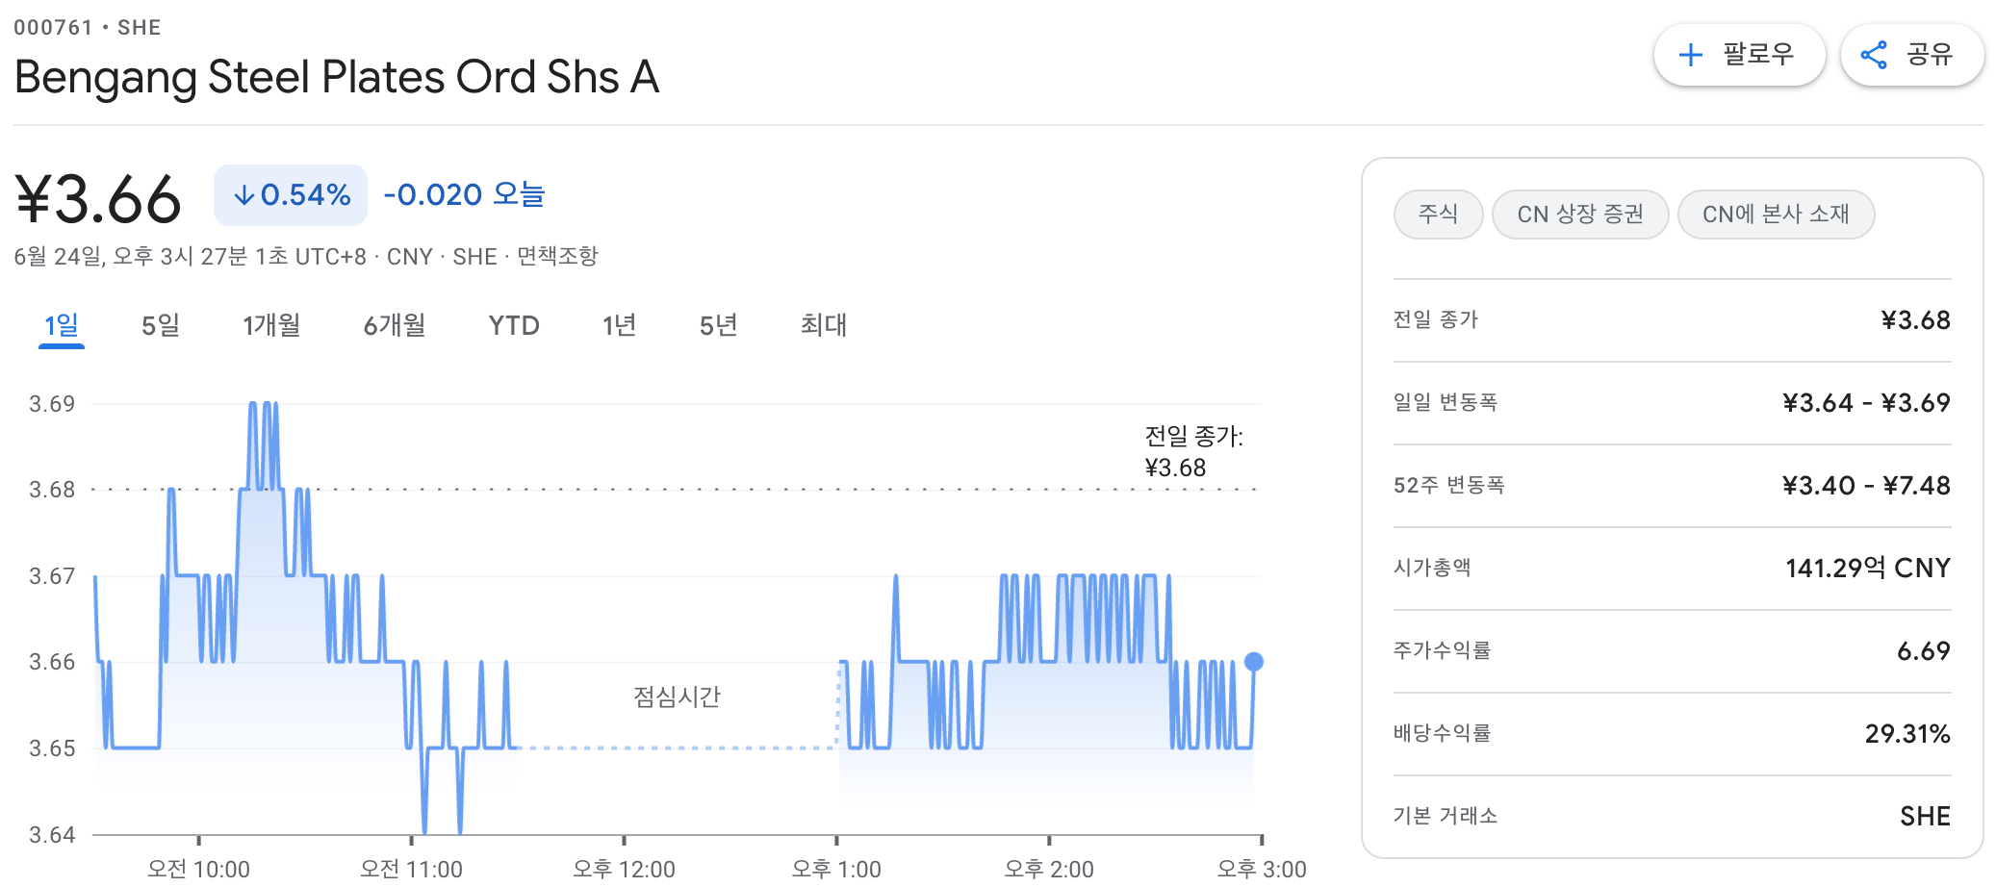The height and width of the screenshot is (887, 1996).
Task: Click the 기본 거래소 value SHE
Action: 1925,817
